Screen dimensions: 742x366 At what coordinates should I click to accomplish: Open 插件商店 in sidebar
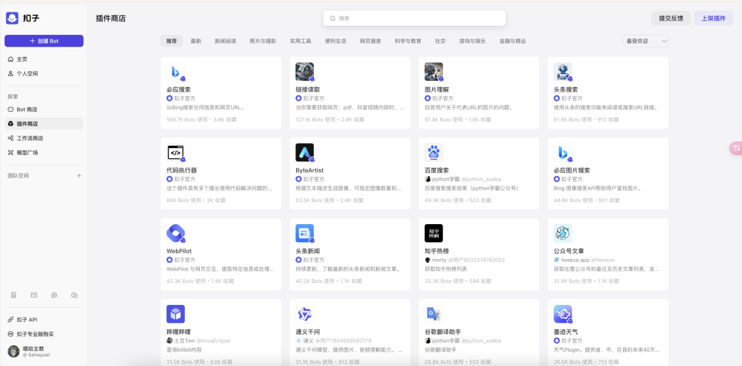coord(44,124)
